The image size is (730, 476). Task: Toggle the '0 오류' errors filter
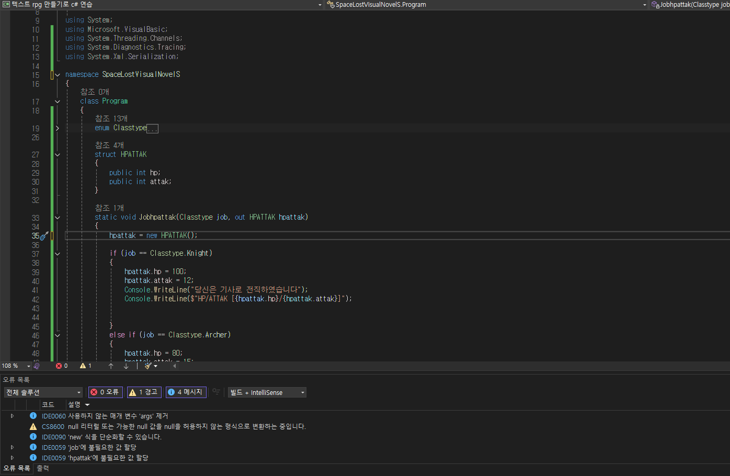[x=106, y=392]
